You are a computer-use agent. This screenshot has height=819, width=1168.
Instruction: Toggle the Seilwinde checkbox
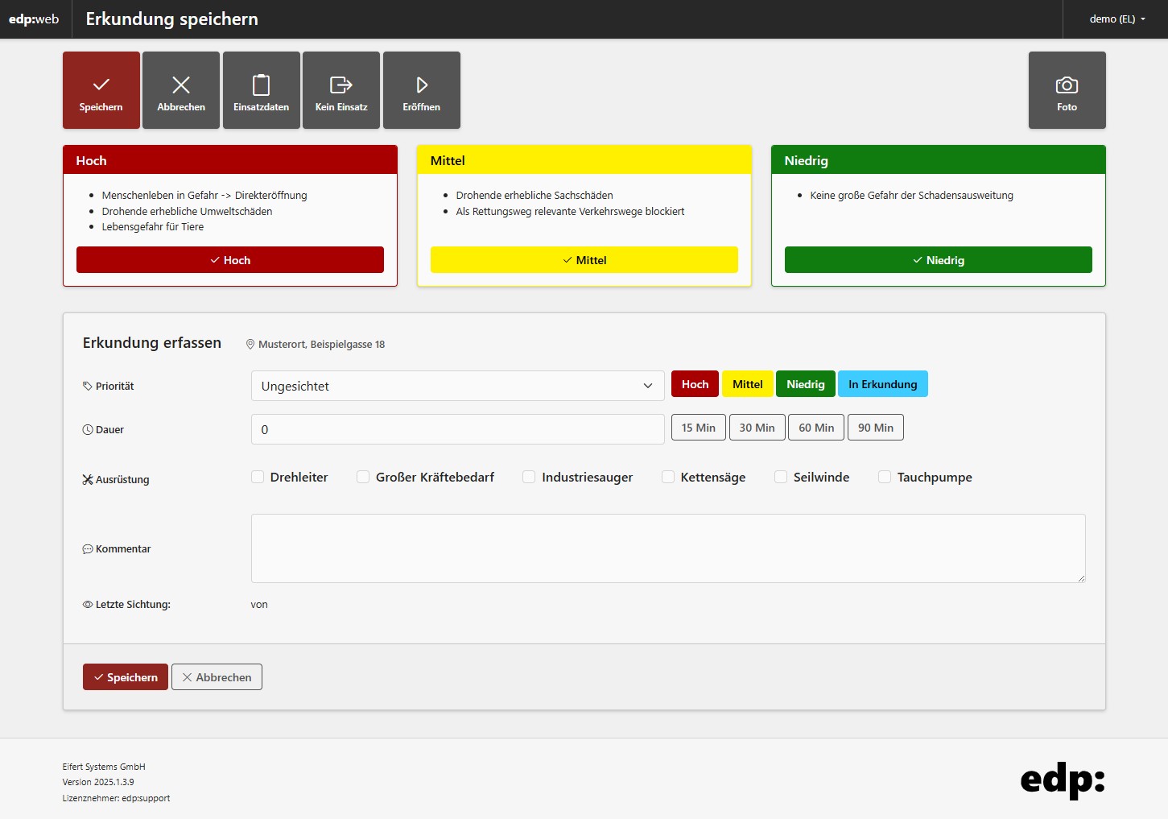pos(781,477)
